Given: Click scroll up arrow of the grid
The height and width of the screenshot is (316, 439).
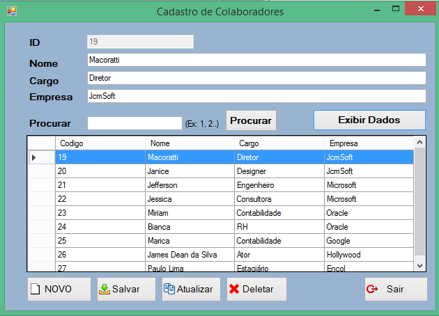Looking at the screenshot, I should [419, 143].
